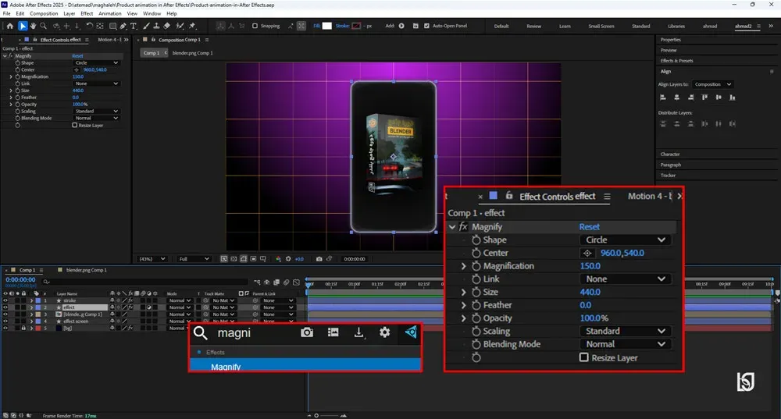The height and width of the screenshot is (419, 781).
Task: Open the viewer zoom (43%) dropdown
Action: (152, 259)
